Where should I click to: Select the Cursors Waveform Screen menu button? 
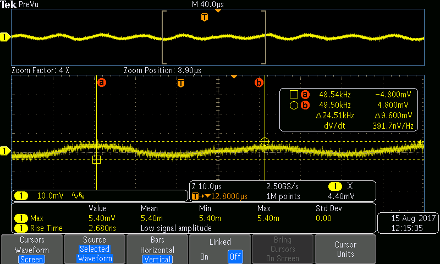tap(32, 249)
